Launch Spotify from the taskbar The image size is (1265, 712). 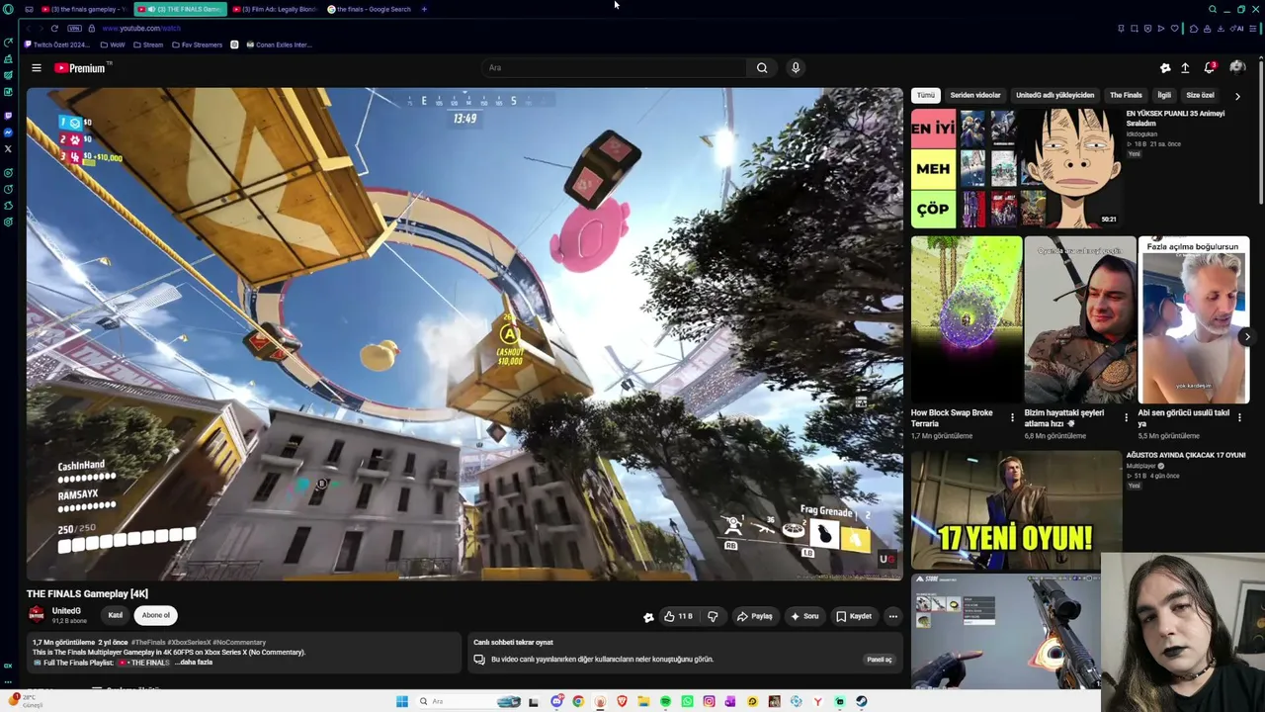(665, 702)
